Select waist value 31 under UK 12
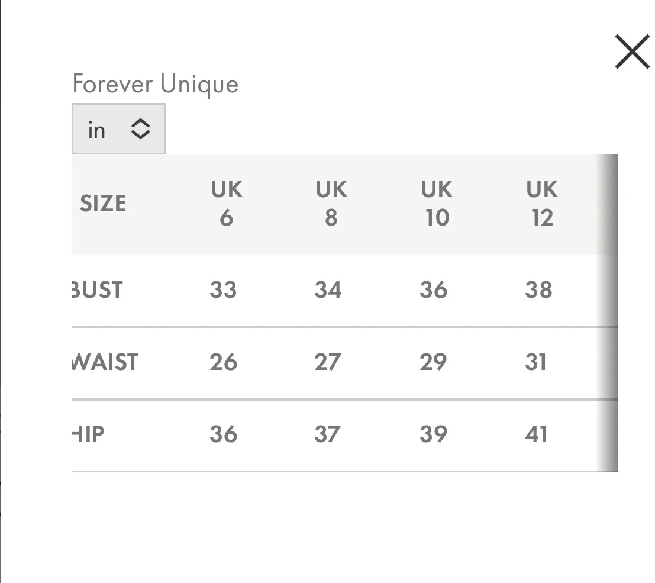Viewport: 655px width, 583px height. coord(536,362)
